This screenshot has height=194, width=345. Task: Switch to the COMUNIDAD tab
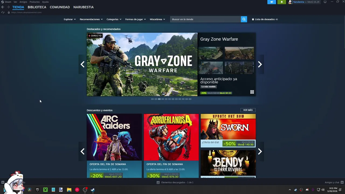pyautogui.click(x=60, y=7)
